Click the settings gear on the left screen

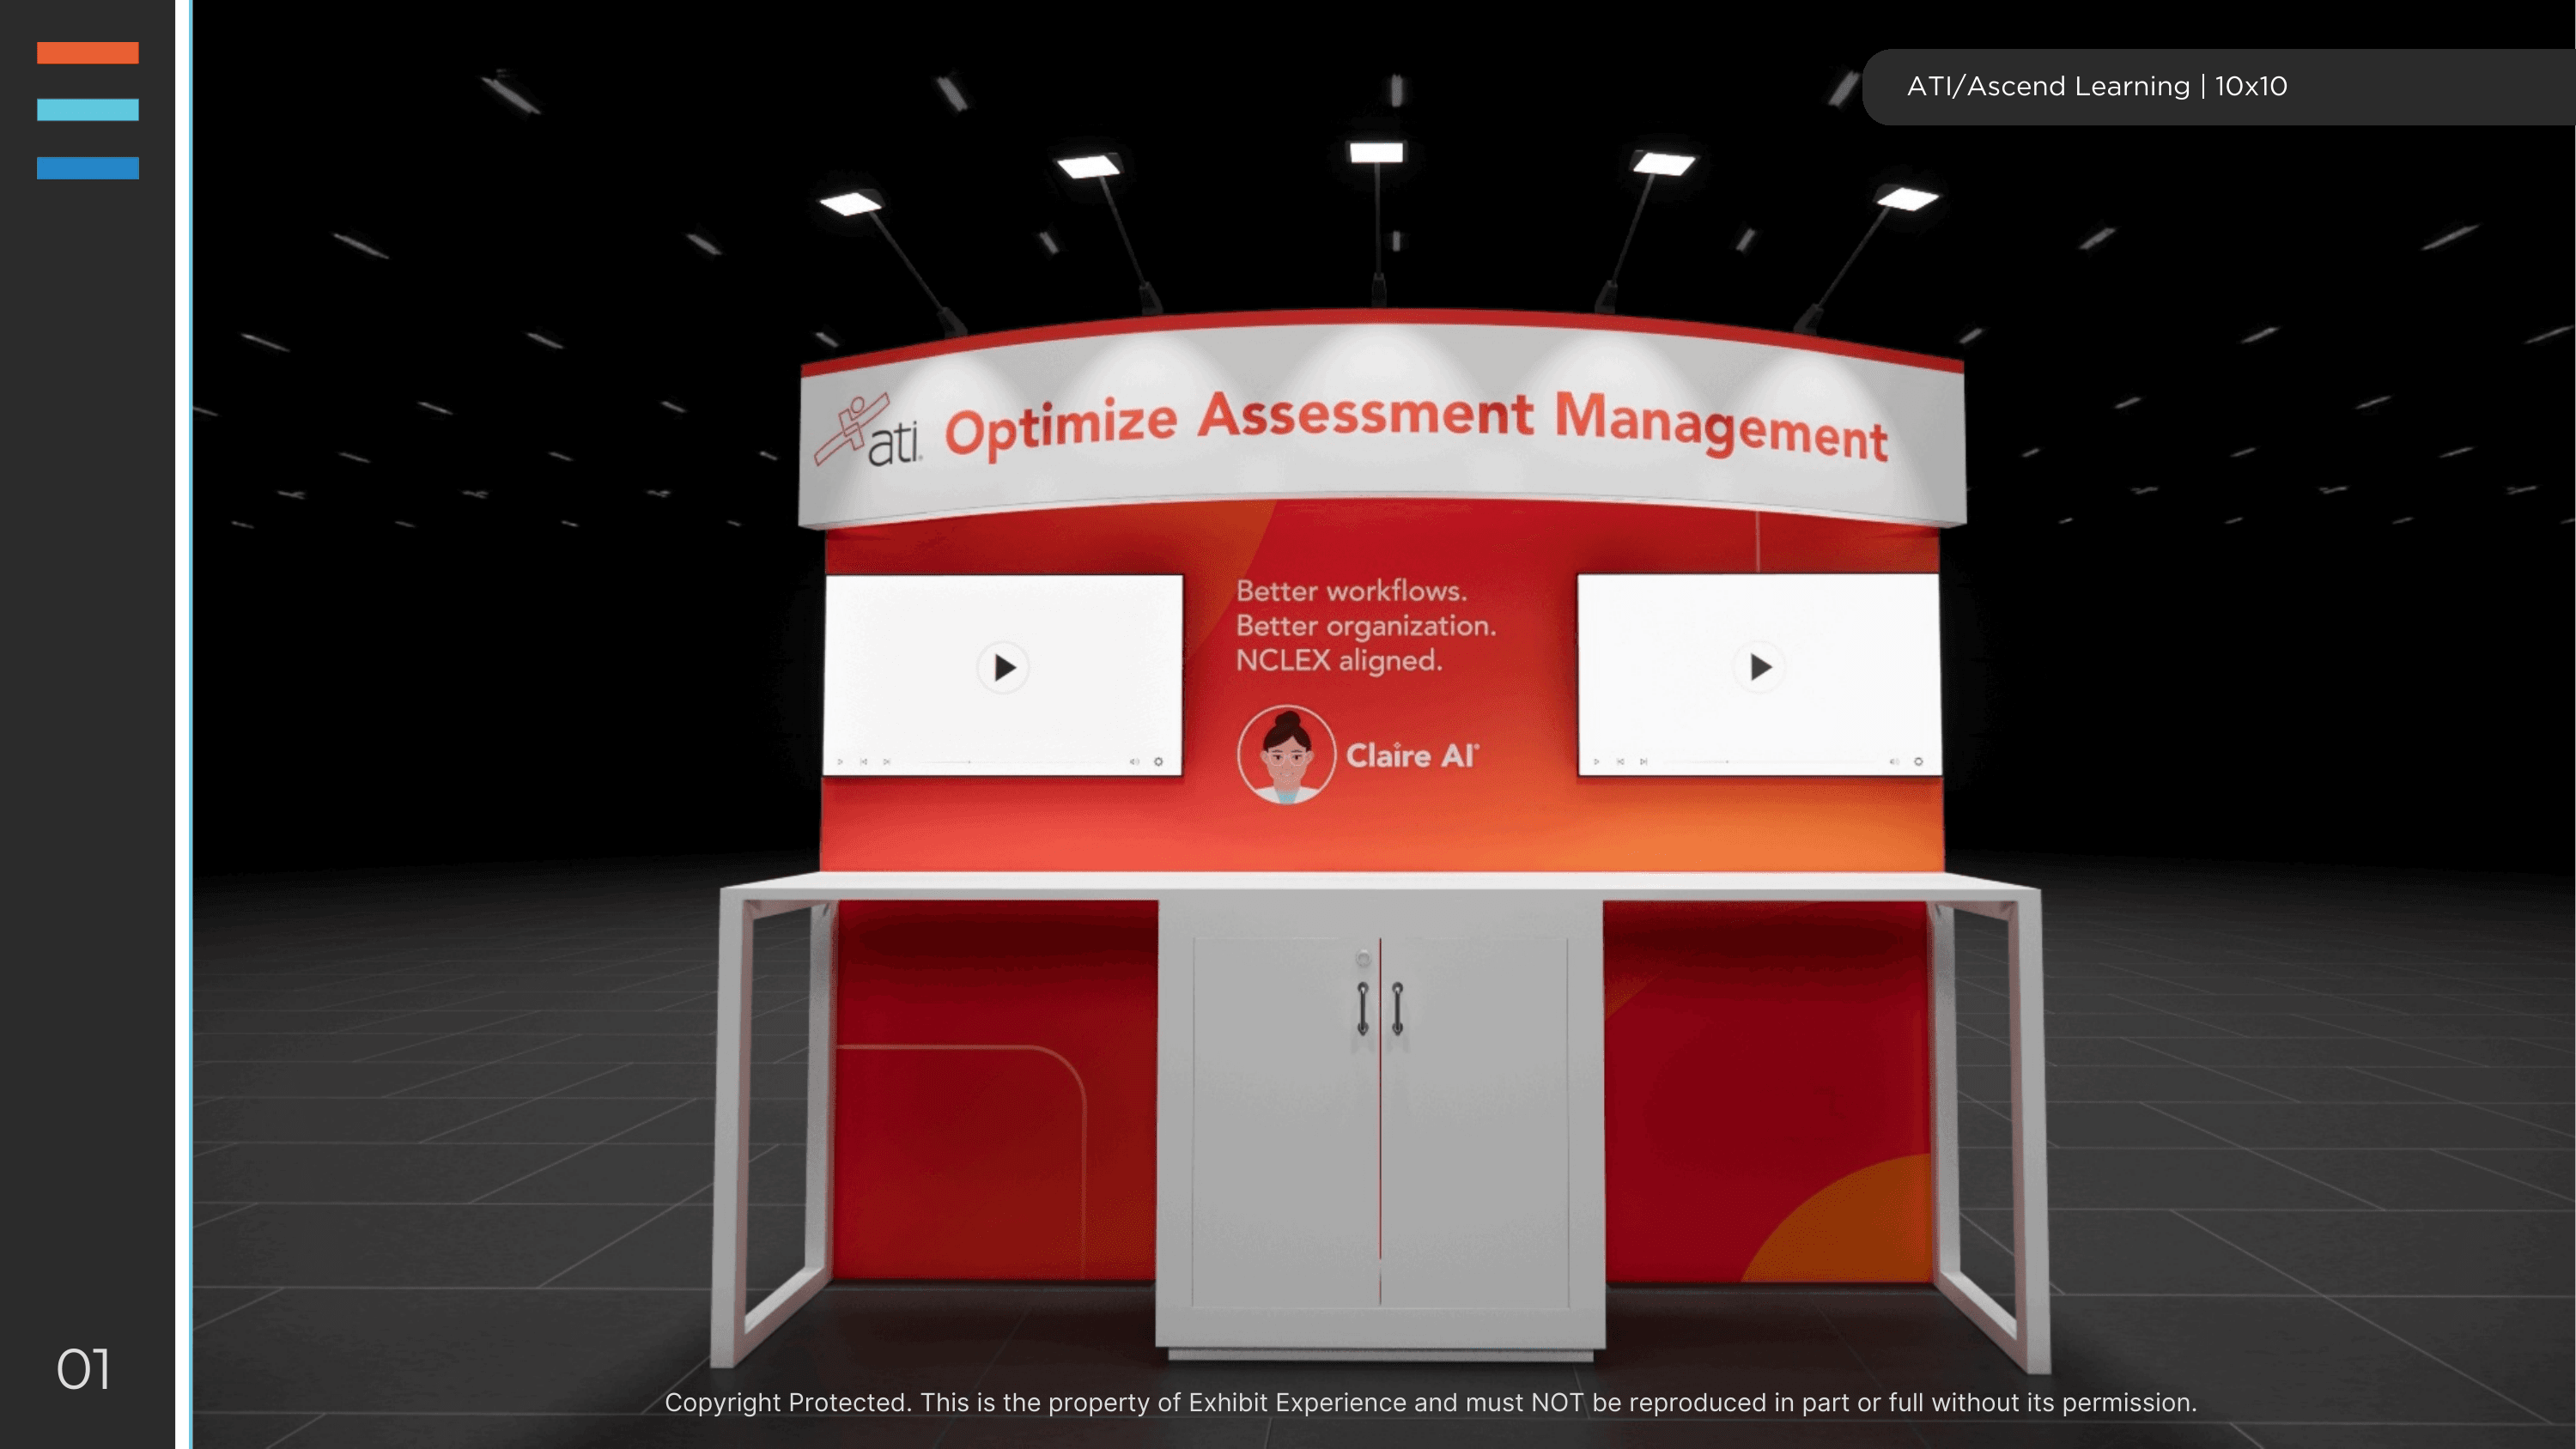click(x=1159, y=762)
